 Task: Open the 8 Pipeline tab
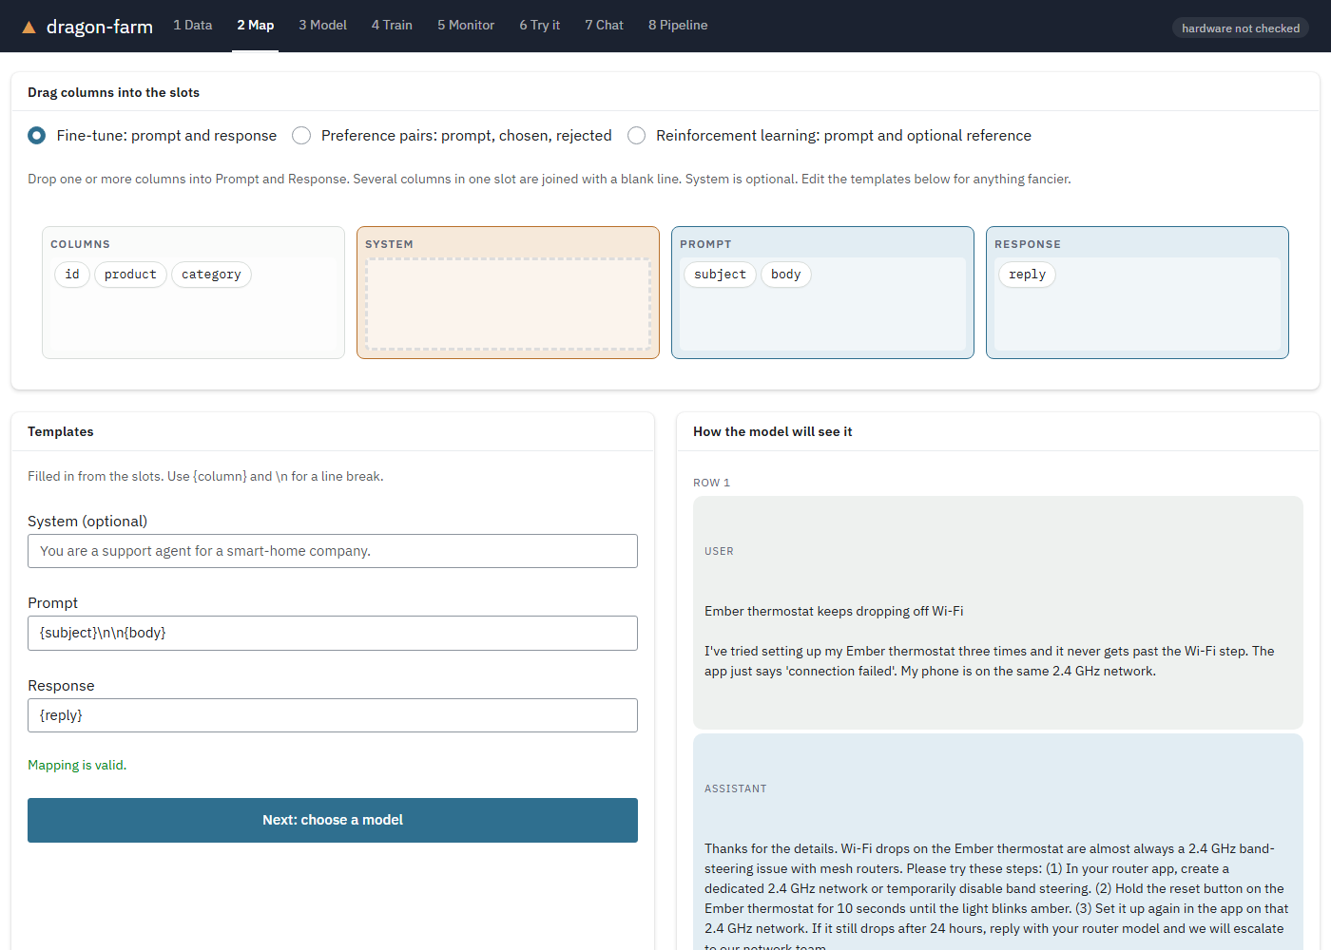[678, 26]
